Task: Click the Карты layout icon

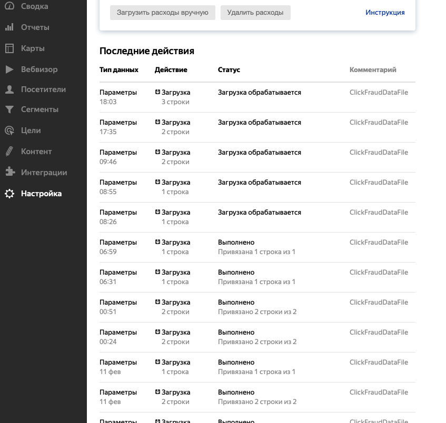Action: [9, 48]
